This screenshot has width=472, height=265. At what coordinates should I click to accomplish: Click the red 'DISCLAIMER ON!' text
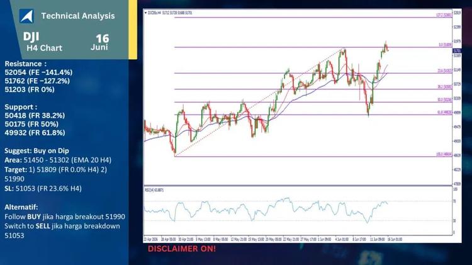point(182,249)
